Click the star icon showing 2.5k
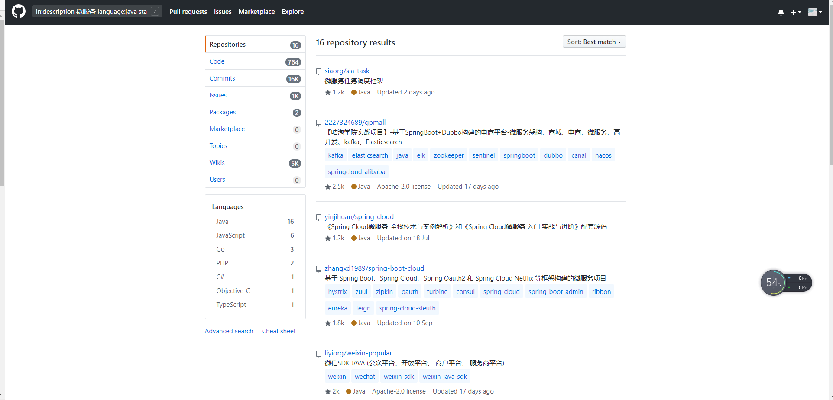Image resolution: width=833 pixels, height=400 pixels. (328, 187)
